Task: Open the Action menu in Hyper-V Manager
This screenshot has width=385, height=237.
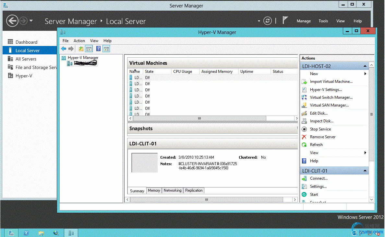Action: coord(79,41)
